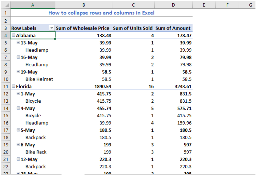Collapse the 16-May date group
The image size is (256, 175).
pos(18,57)
